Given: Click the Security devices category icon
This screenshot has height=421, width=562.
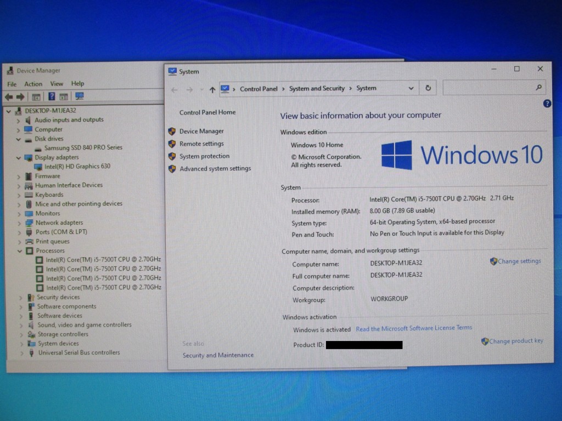Looking at the screenshot, I should pos(31,298).
